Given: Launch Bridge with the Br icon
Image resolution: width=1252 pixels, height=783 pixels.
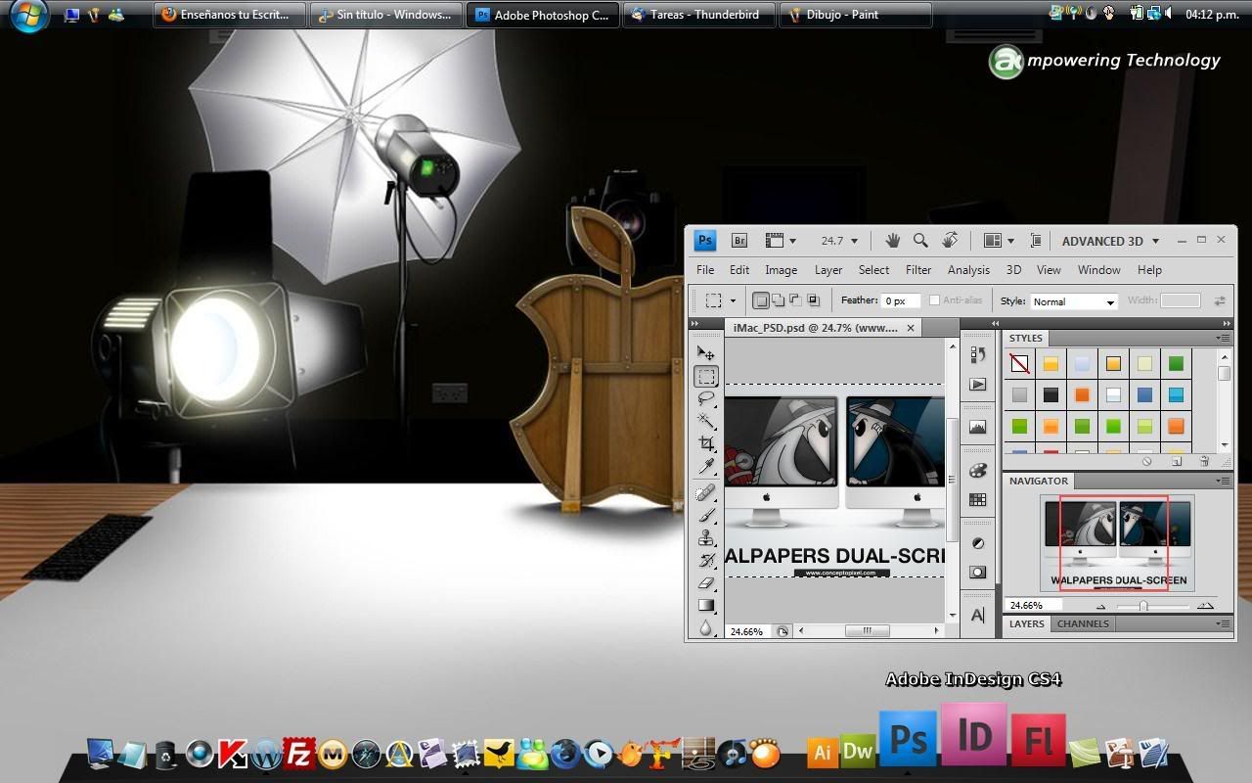Looking at the screenshot, I should 739,240.
